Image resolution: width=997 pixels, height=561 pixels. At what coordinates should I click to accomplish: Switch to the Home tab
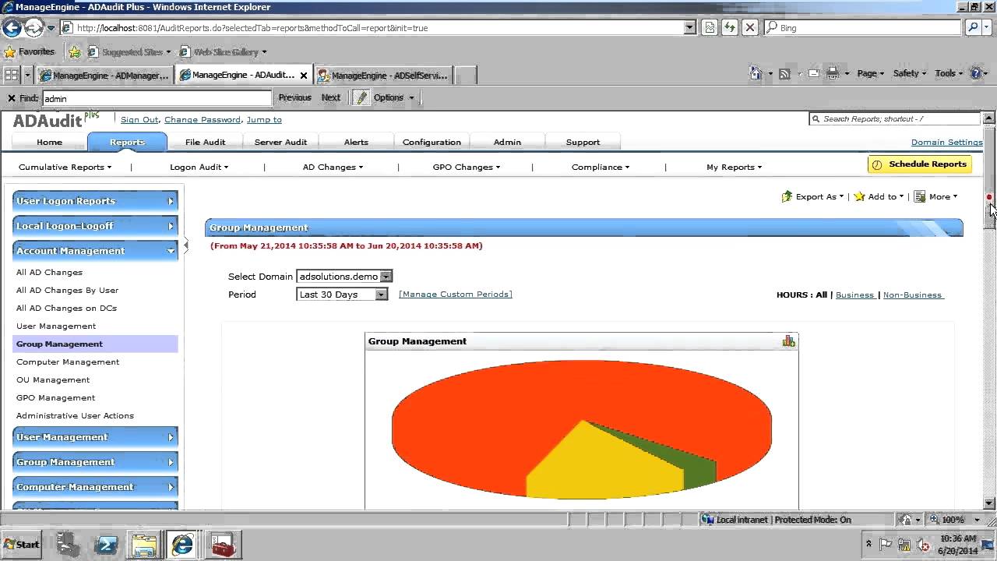[x=49, y=142]
